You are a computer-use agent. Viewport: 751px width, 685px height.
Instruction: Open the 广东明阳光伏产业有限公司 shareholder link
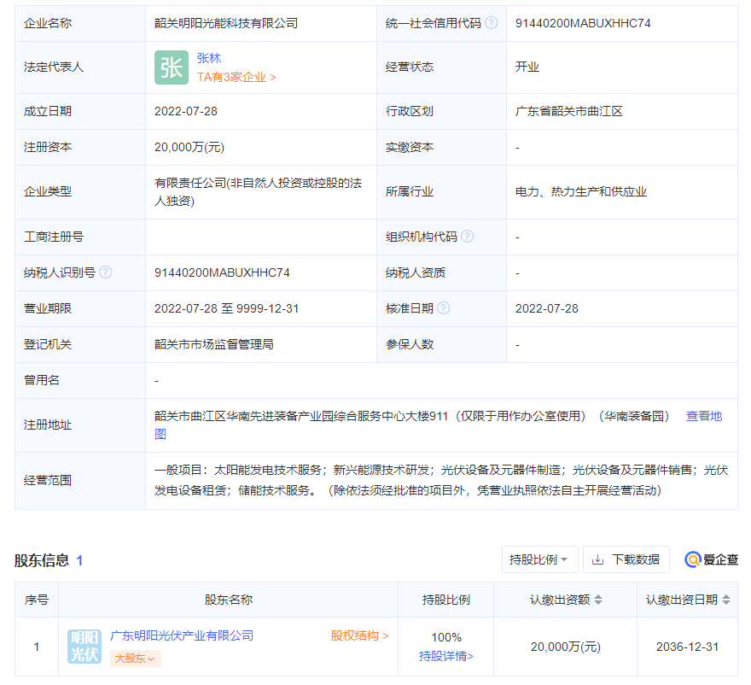click(182, 635)
